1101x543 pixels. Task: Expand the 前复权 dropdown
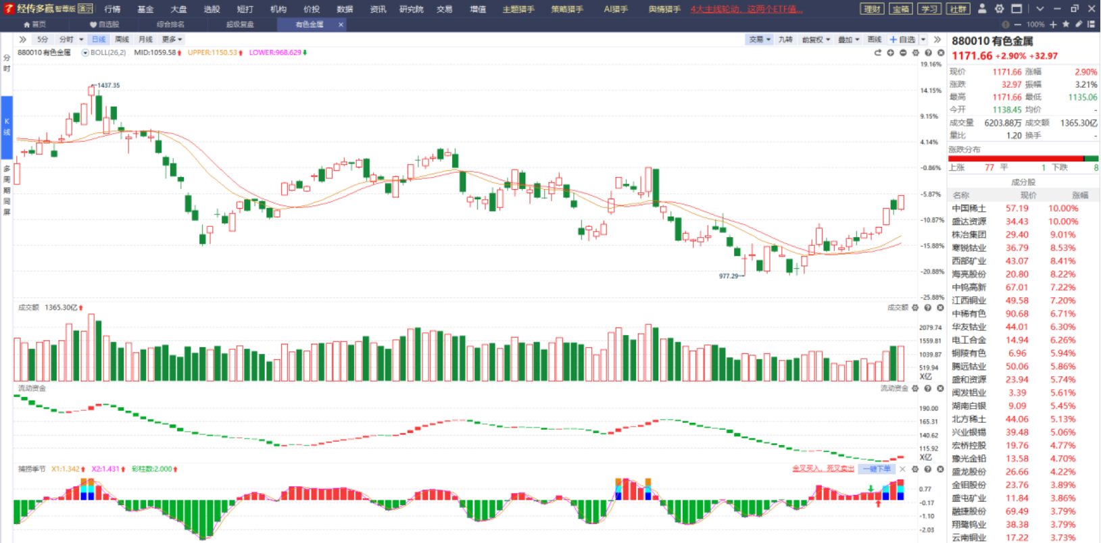pos(816,40)
